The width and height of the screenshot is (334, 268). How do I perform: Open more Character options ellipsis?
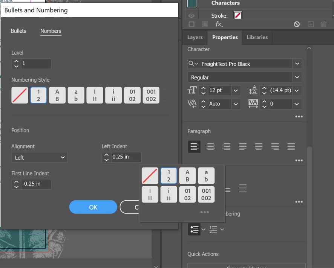(x=299, y=117)
